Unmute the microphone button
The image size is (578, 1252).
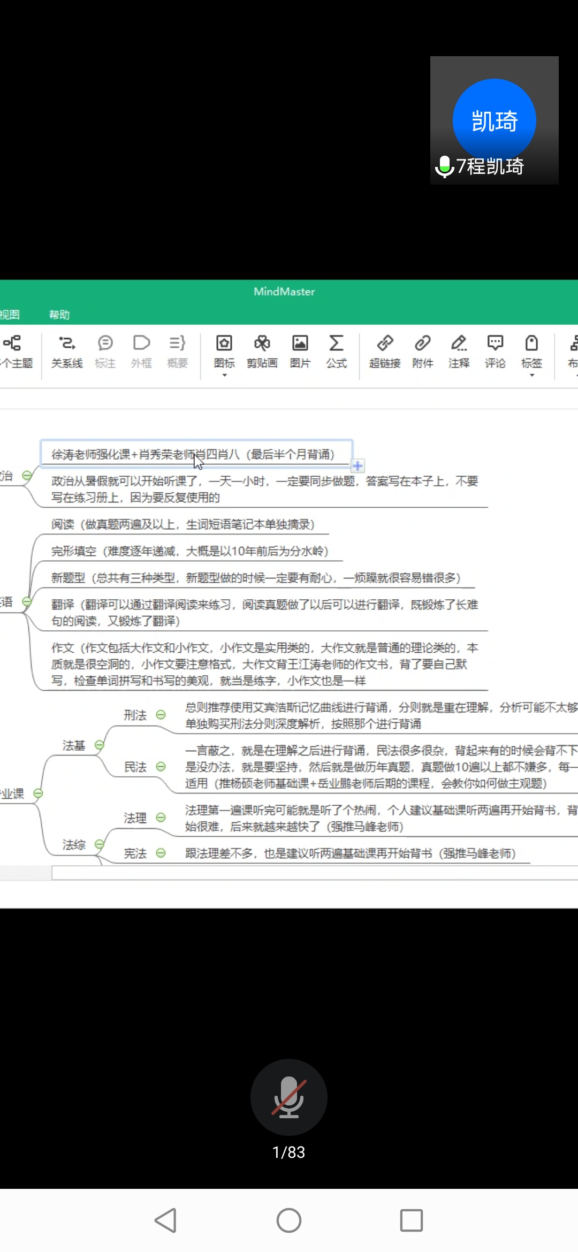289,1097
